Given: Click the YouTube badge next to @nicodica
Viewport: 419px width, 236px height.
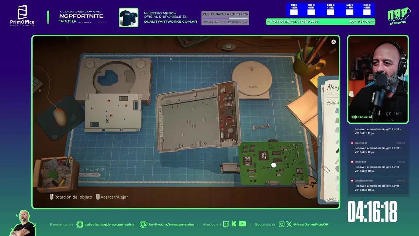Looking at the screenshot, I should click(352, 162).
